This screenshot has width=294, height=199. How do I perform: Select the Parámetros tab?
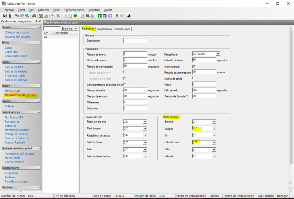(88, 29)
